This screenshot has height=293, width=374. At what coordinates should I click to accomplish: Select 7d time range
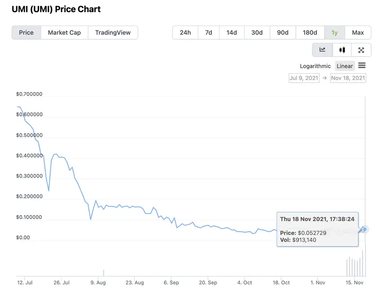tap(209, 32)
